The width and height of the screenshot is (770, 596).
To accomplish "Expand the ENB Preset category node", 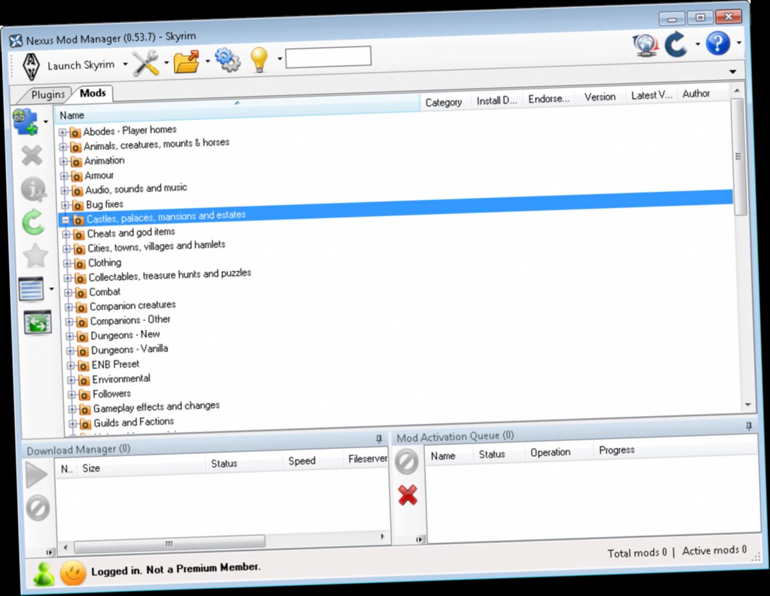I will (x=71, y=366).
